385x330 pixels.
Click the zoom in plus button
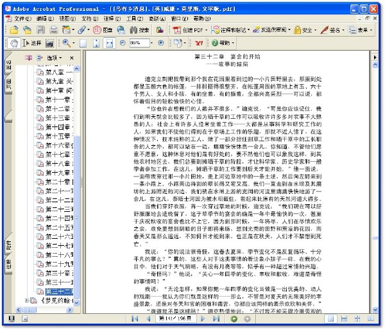click(161, 43)
